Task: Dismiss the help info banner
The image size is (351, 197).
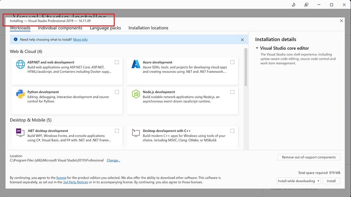Action: pyautogui.click(x=242, y=40)
